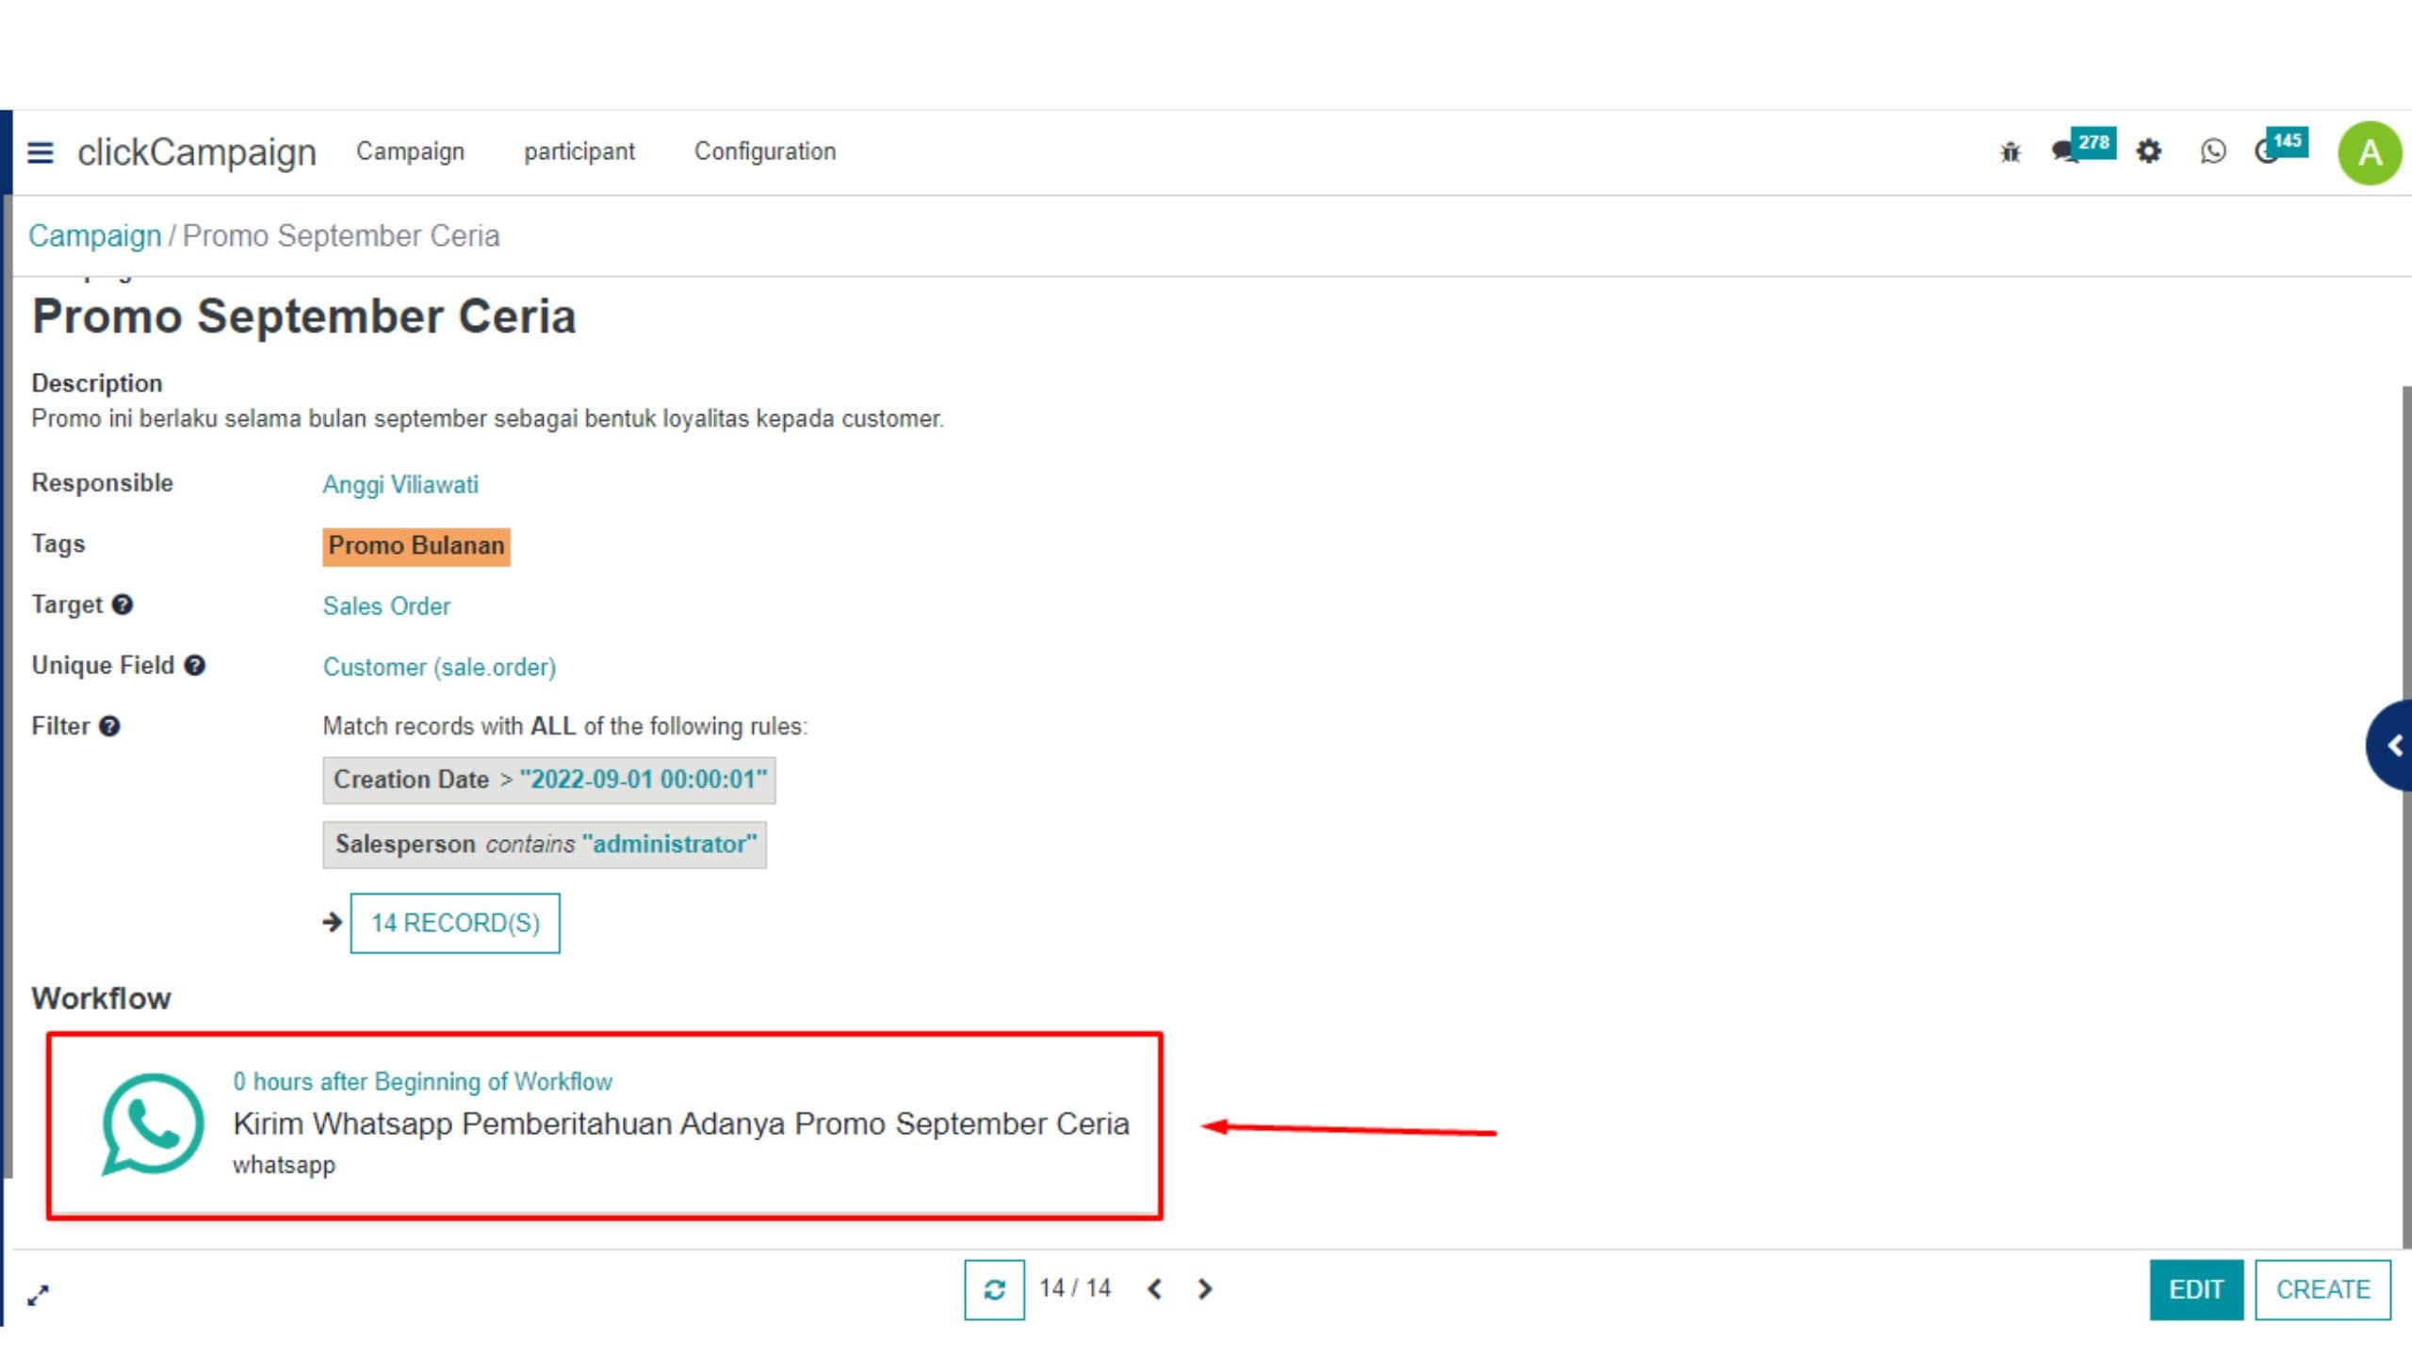Image resolution: width=2412 pixels, height=1356 pixels.
Task: Go back via Campaign breadcrumb
Action: [x=94, y=235]
